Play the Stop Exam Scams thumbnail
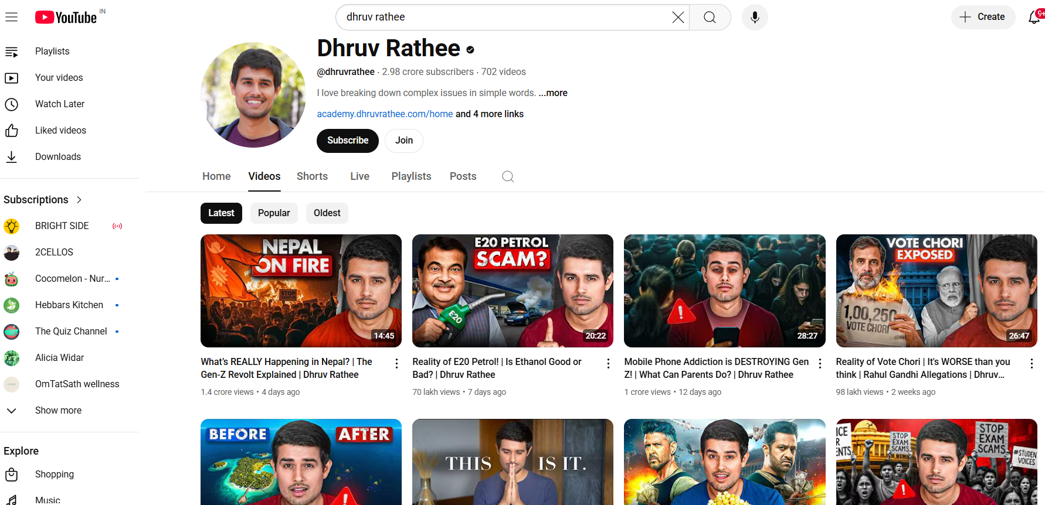 click(937, 462)
